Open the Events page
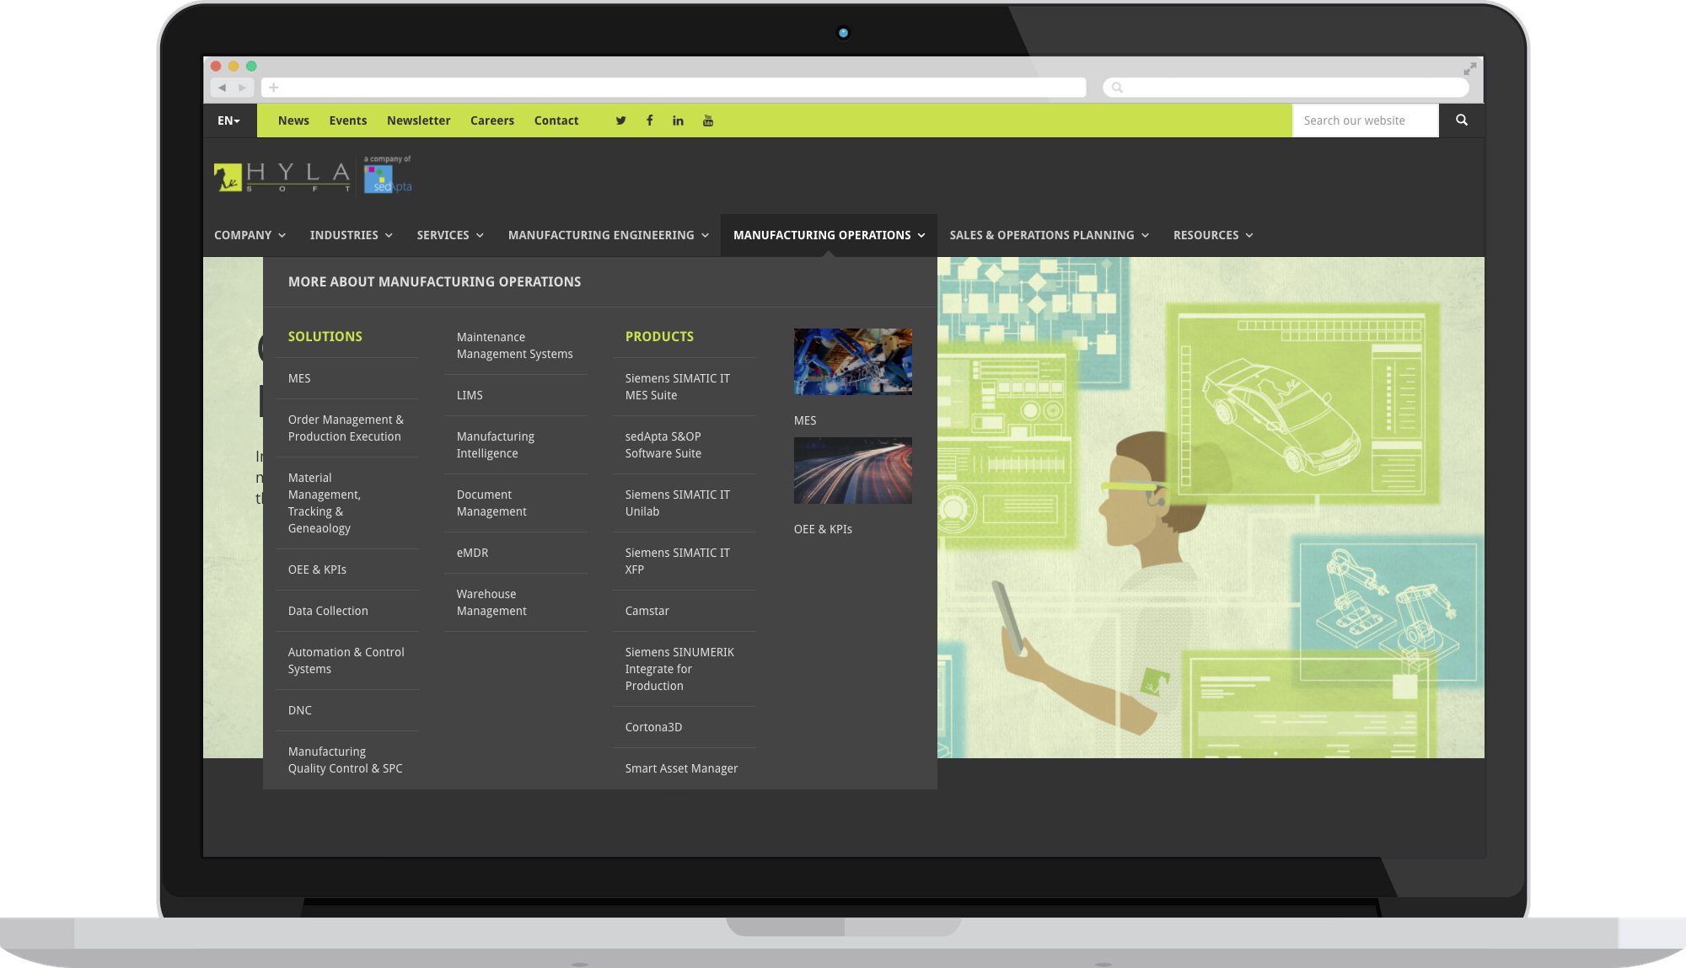 [348, 120]
